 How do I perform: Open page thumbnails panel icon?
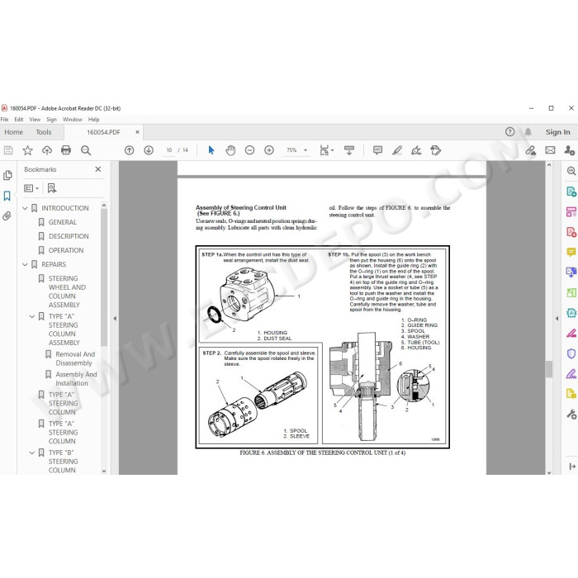(7, 175)
